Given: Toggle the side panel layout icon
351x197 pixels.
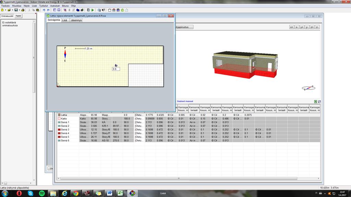Looking at the screenshot, I should [x=55, y=10].
